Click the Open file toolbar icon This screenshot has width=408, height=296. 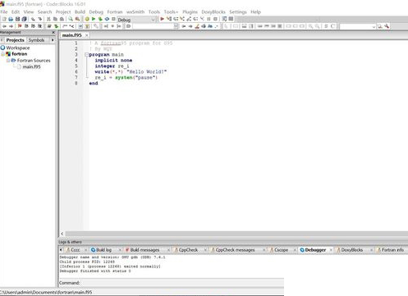pos(11,19)
